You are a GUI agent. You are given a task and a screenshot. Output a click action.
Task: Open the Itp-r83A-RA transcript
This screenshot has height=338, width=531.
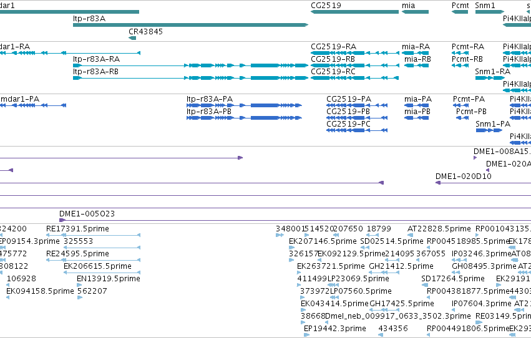[191, 65]
